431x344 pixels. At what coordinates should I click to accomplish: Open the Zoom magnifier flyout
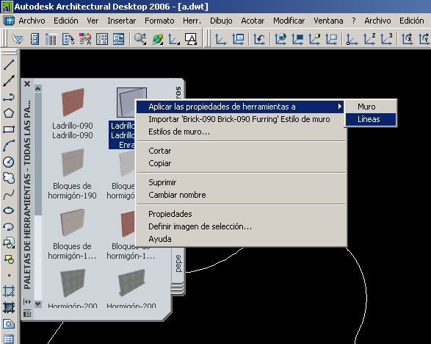pos(140,39)
